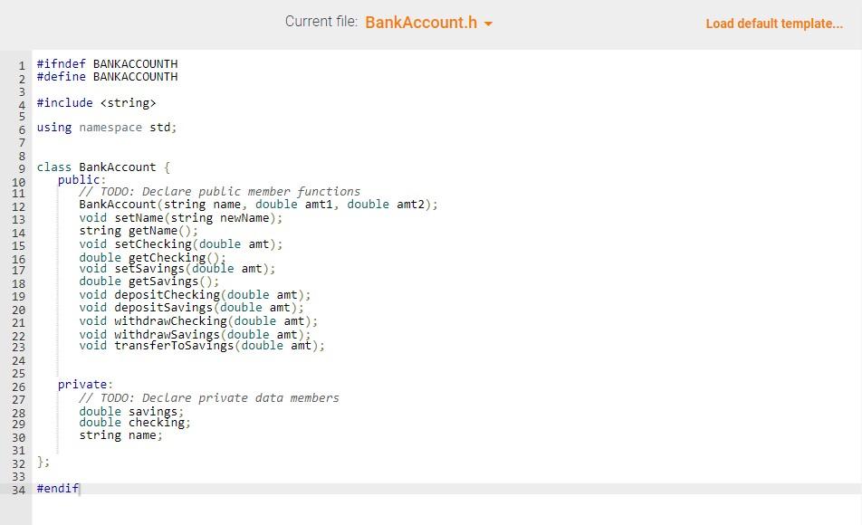Place cursor on the #ifndef BANKACCOUNTH line
The image size is (862, 525).
point(106,63)
